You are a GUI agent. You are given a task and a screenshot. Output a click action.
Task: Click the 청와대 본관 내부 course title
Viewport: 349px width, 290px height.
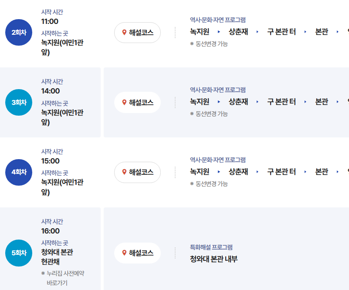(214, 259)
